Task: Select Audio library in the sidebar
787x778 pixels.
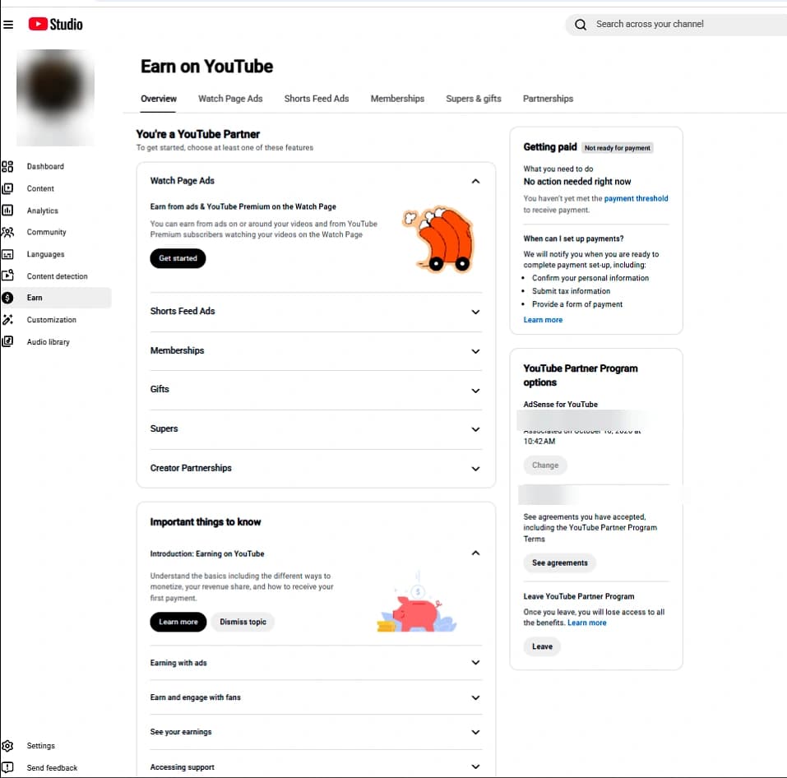Action: 49,342
